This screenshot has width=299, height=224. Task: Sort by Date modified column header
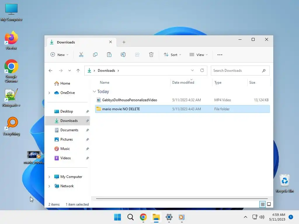[x=183, y=83]
